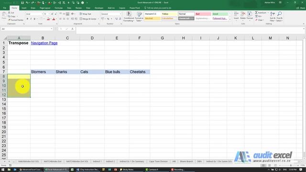This screenshot has height=172, width=306.
Task: Expand the Name Box dropdown
Action: pyautogui.click(x=52, y=29)
